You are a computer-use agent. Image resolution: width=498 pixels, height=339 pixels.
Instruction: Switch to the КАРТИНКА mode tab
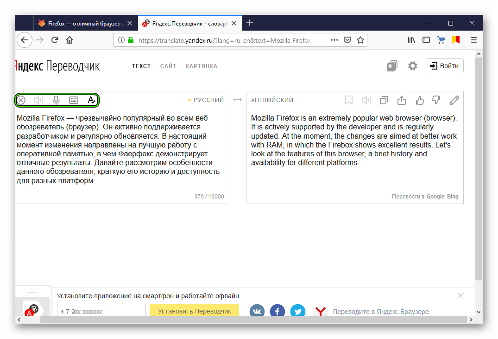[202, 66]
